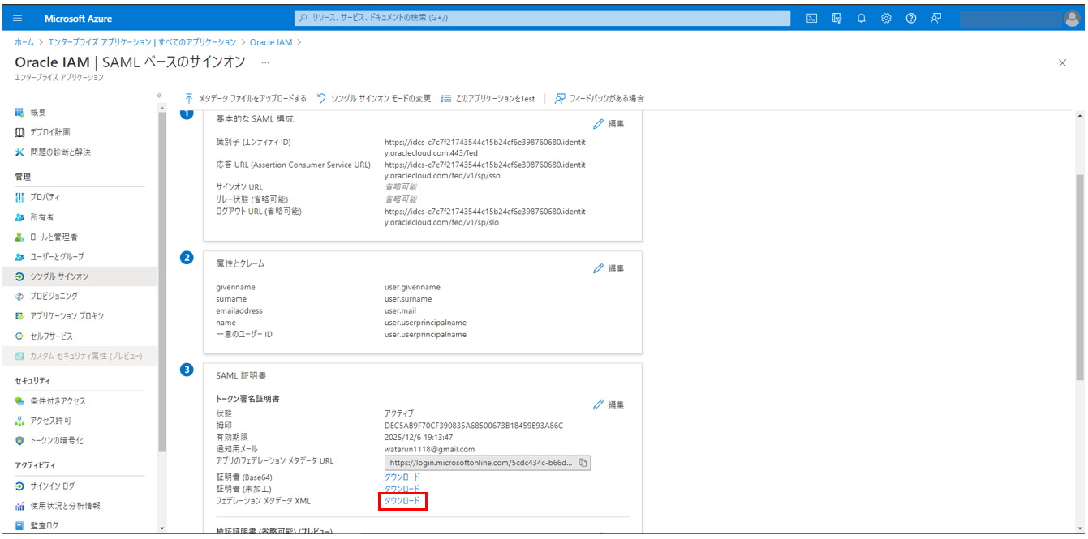Collapse the left sidebar menu
Viewport: 1088px width, 539px height.
tap(160, 96)
